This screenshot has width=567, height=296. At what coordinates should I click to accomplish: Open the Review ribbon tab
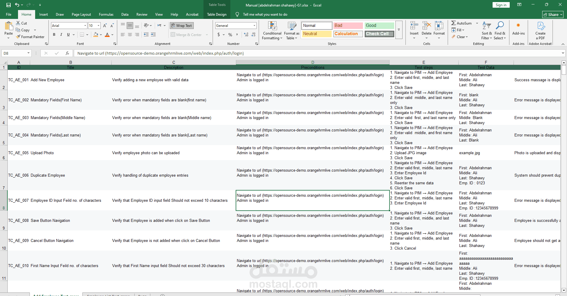point(142,14)
